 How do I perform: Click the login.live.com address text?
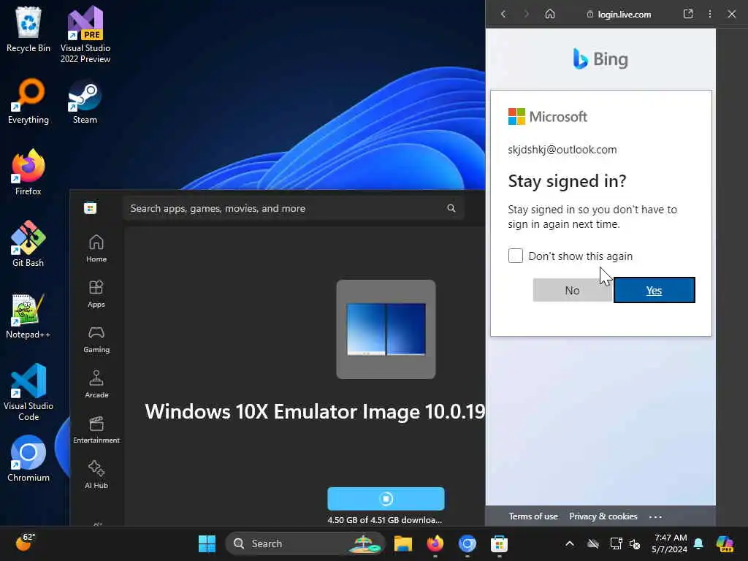pyautogui.click(x=625, y=15)
